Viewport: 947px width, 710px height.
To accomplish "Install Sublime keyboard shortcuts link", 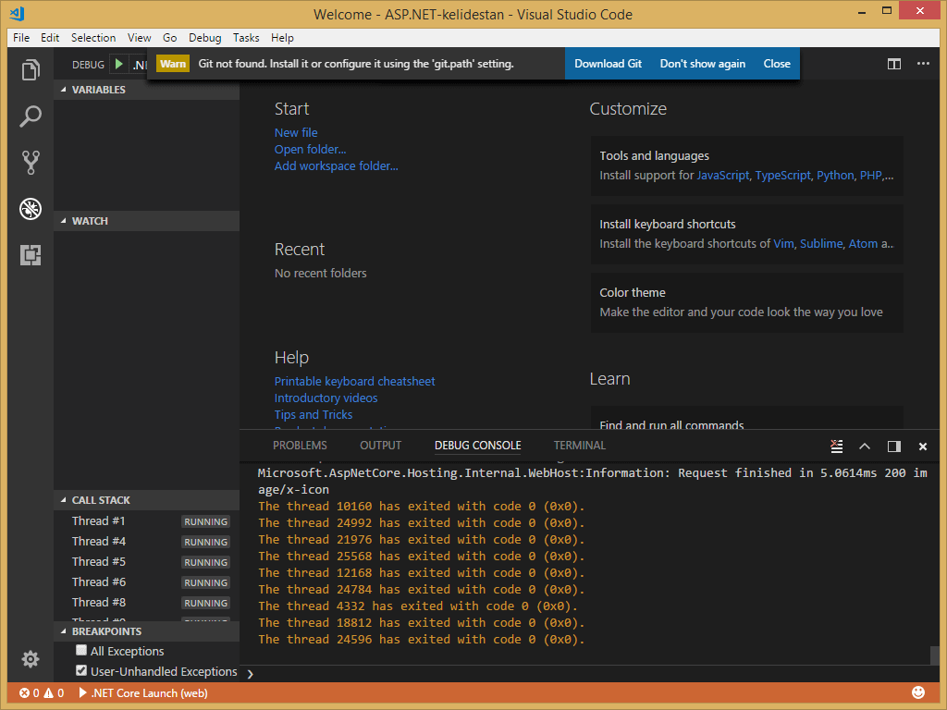I will point(821,243).
